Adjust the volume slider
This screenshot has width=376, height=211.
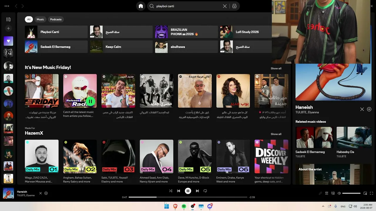(x=351, y=193)
